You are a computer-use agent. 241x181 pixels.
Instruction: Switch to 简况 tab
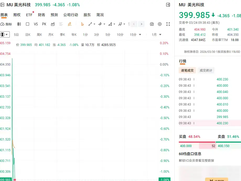point(100,15)
